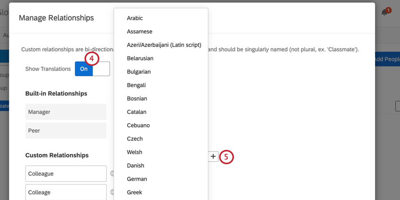This screenshot has height=200, width=400.
Task: Select Bulgarian language option
Action: click(138, 72)
